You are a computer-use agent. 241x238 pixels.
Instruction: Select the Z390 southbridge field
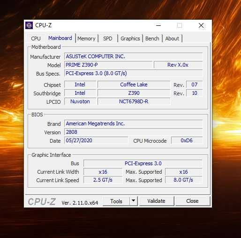click(x=134, y=93)
